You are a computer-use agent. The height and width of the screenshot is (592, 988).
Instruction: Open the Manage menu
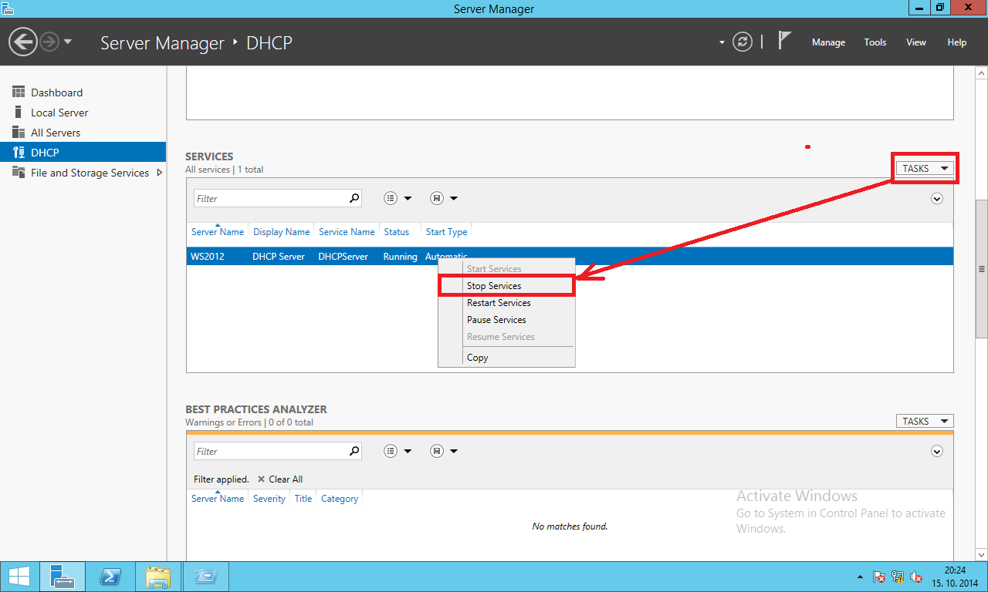(x=828, y=42)
